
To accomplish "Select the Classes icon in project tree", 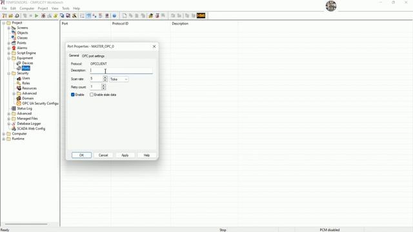I will point(14,38).
